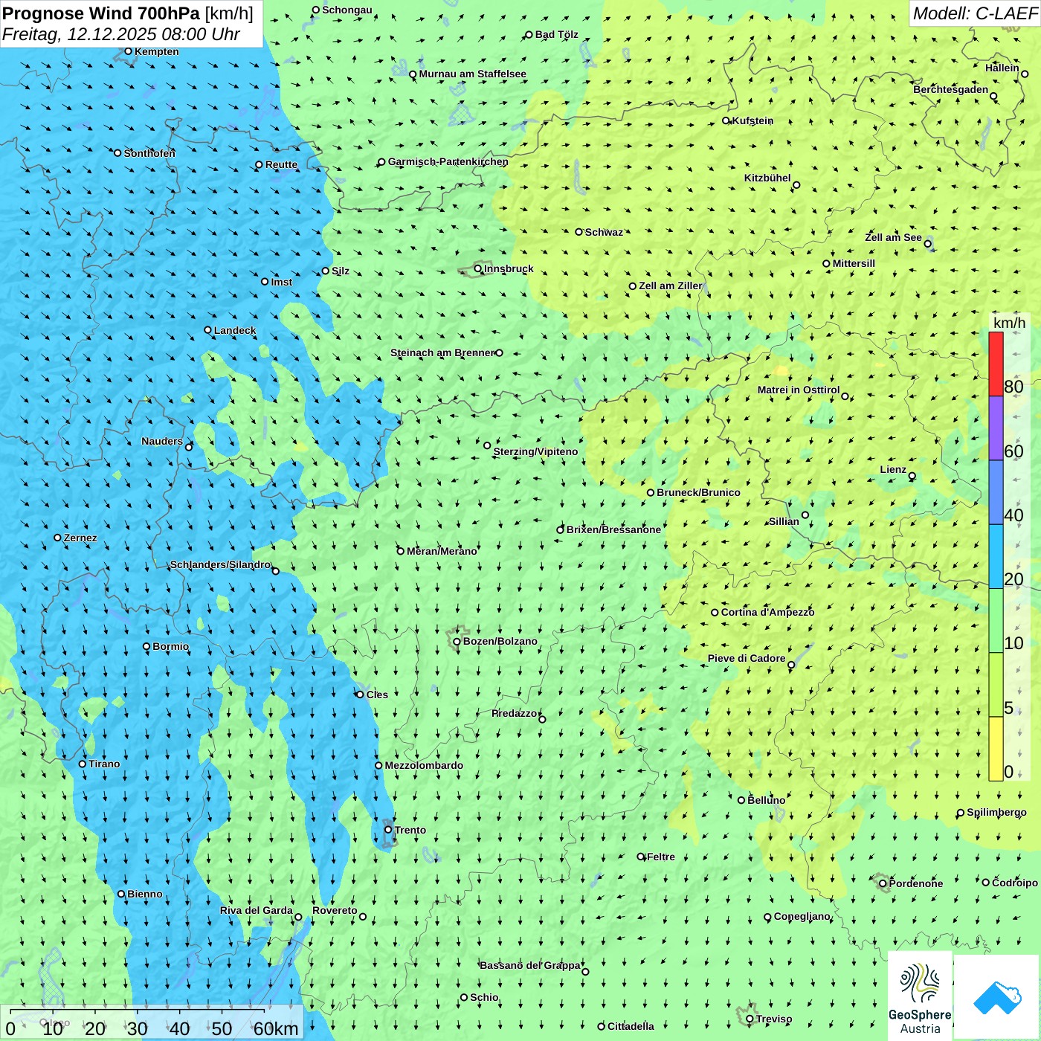Click the Kempten city marker circle
1041x1041 pixels.
coord(128,51)
